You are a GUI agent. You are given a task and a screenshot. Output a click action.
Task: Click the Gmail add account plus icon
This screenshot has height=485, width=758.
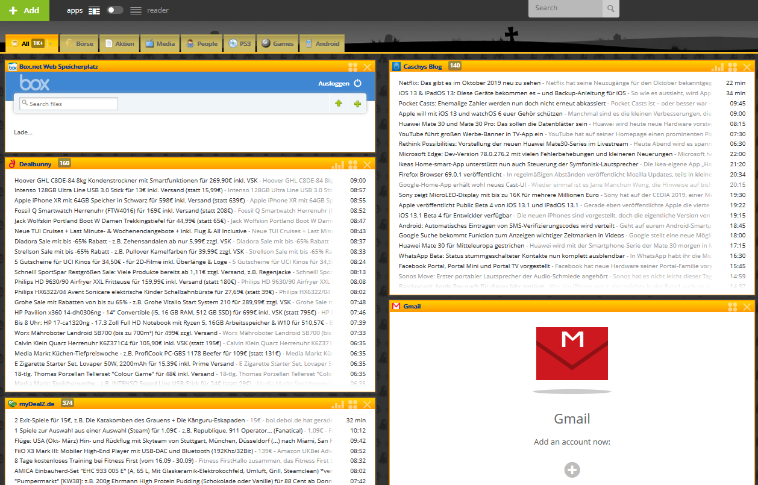(x=572, y=470)
